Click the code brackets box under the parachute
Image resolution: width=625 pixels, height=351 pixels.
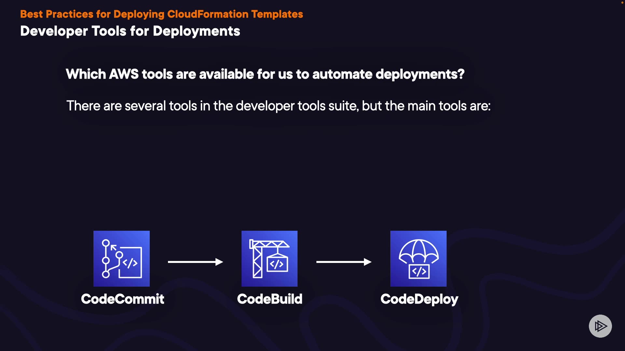tap(419, 271)
